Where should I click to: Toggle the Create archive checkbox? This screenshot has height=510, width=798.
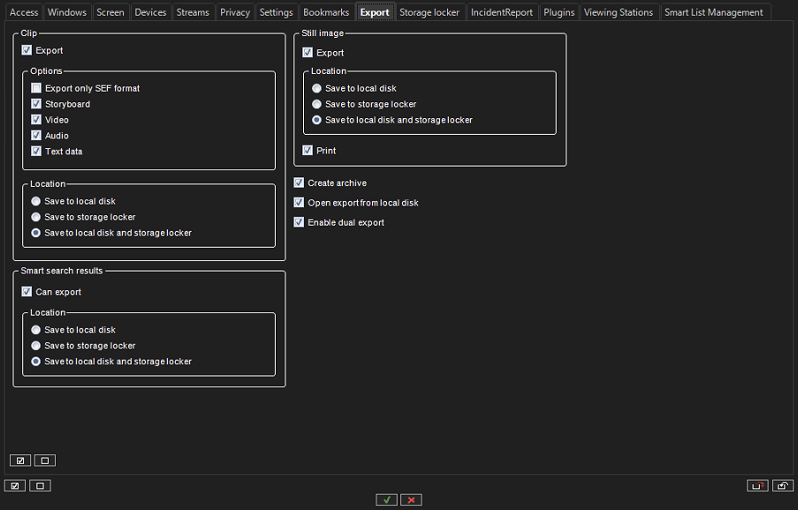click(299, 183)
